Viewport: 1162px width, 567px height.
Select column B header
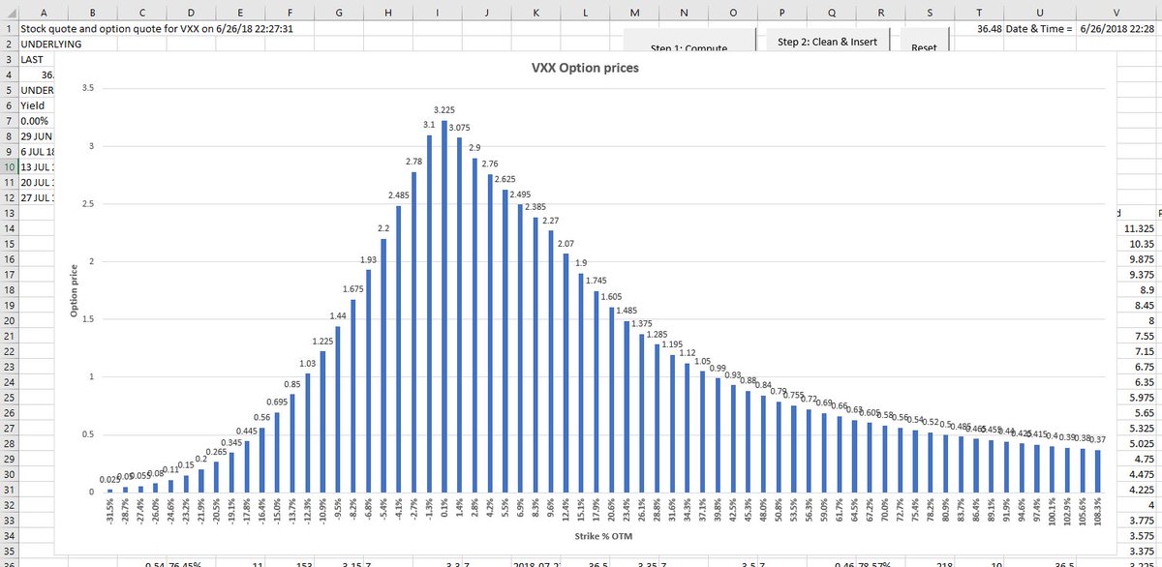tap(92, 12)
